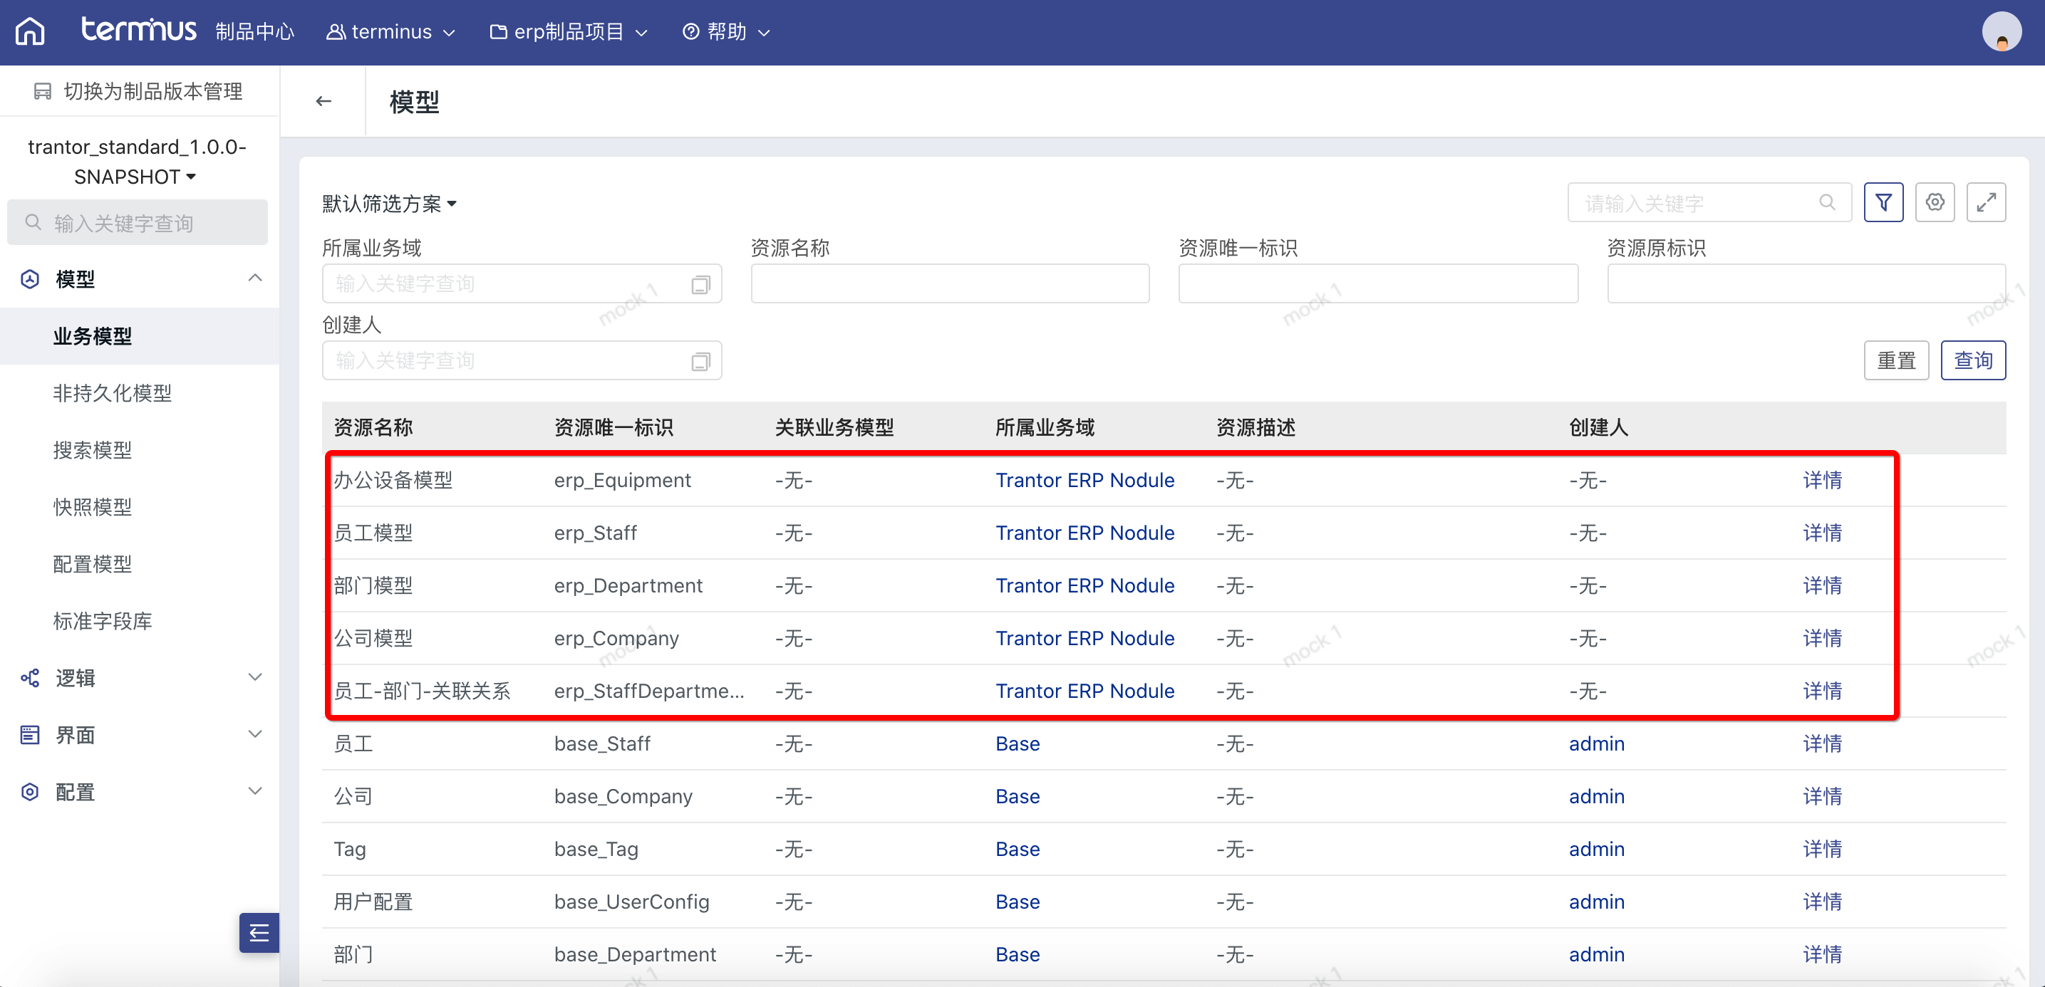Toggle the filter funnel icon
Image resolution: width=2045 pixels, height=987 pixels.
[1883, 202]
